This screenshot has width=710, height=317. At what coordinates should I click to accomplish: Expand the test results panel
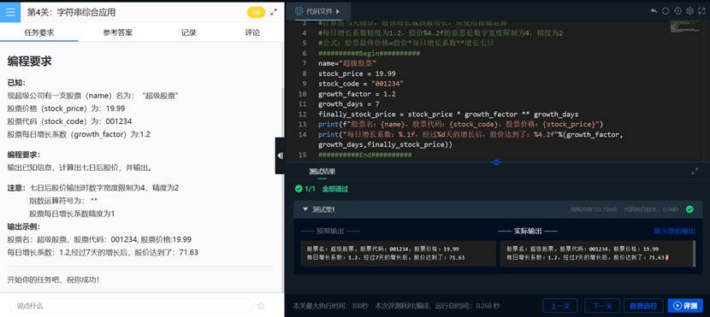click(x=695, y=172)
